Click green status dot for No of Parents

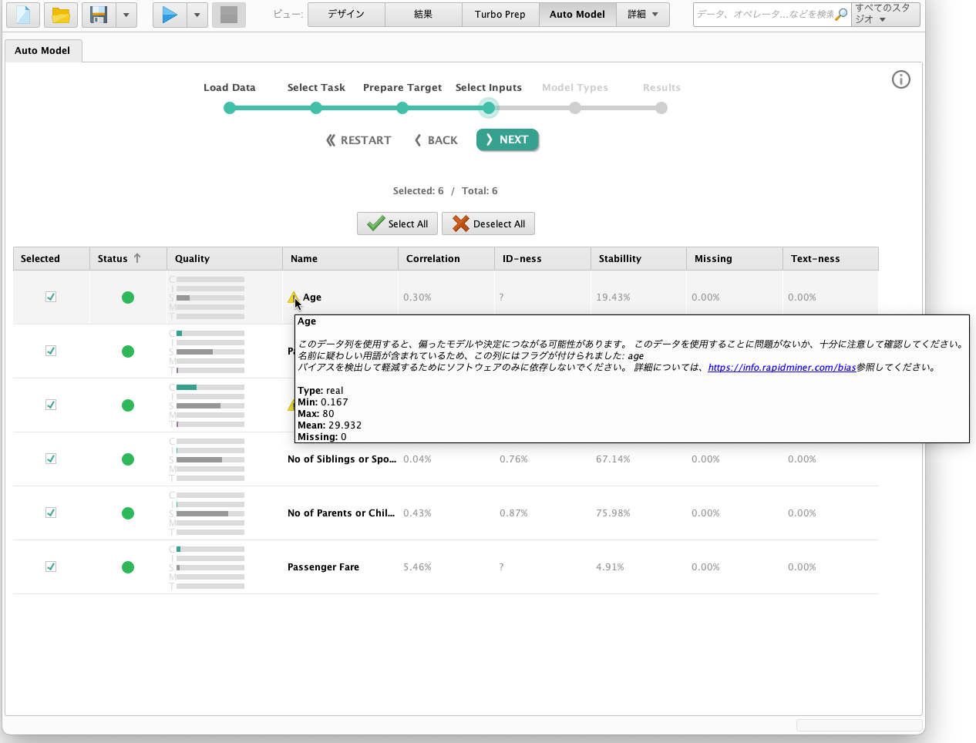[128, 513]
